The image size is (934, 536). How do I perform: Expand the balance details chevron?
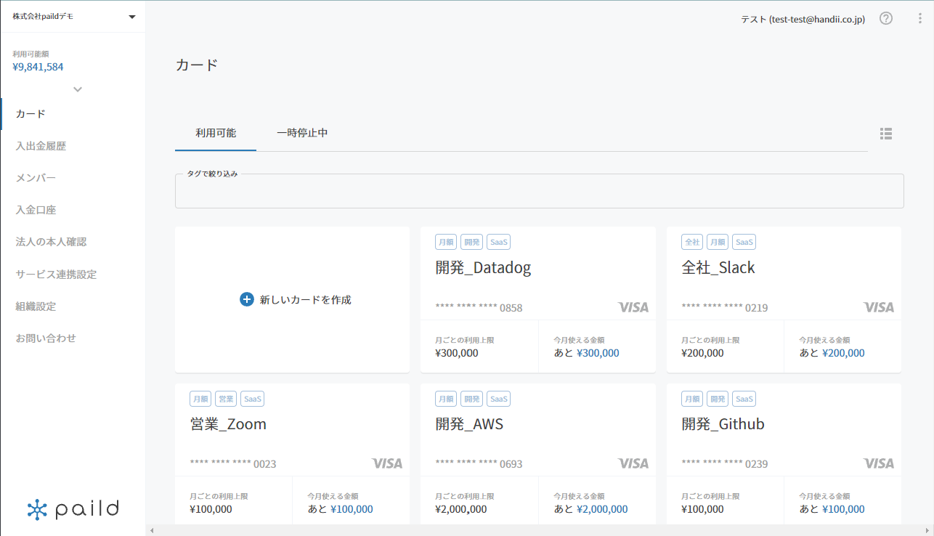(x=78, y=89)
